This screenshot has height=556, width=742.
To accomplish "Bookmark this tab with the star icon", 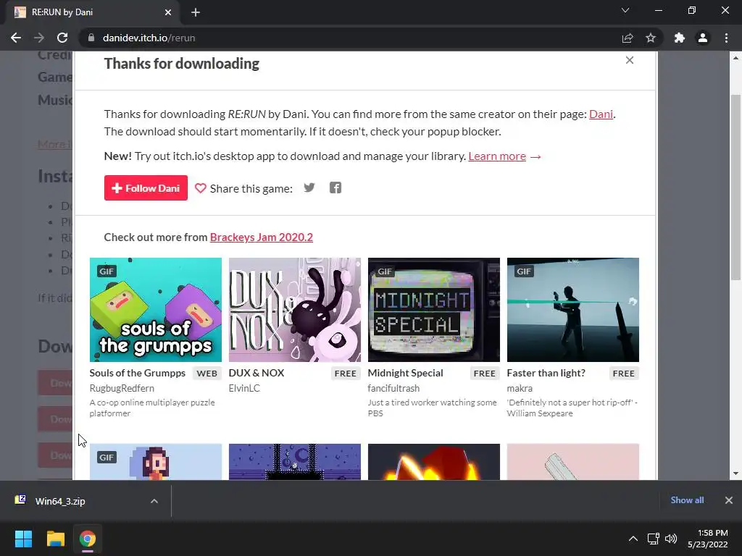I will click(651, 38).
